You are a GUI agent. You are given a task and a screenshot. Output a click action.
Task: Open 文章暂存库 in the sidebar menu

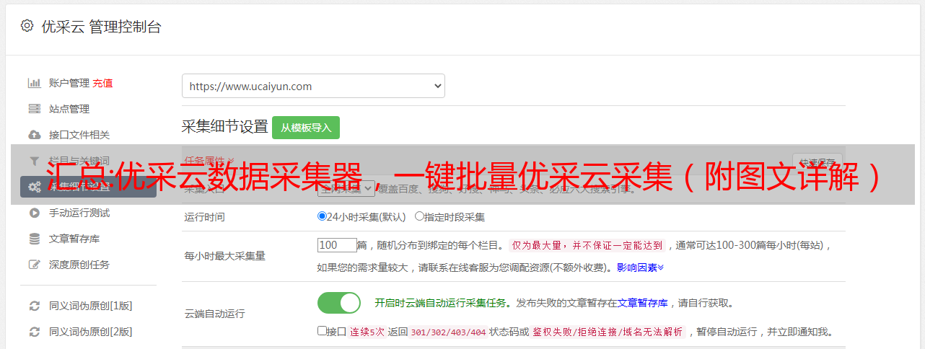pyautogui.click(x=74, y=239)
